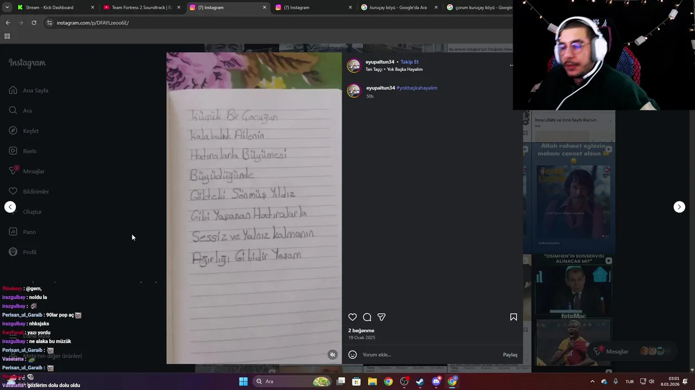Go to Profil in sidebar
Viewport: 695px width, 390px height.
click(23, 252)
